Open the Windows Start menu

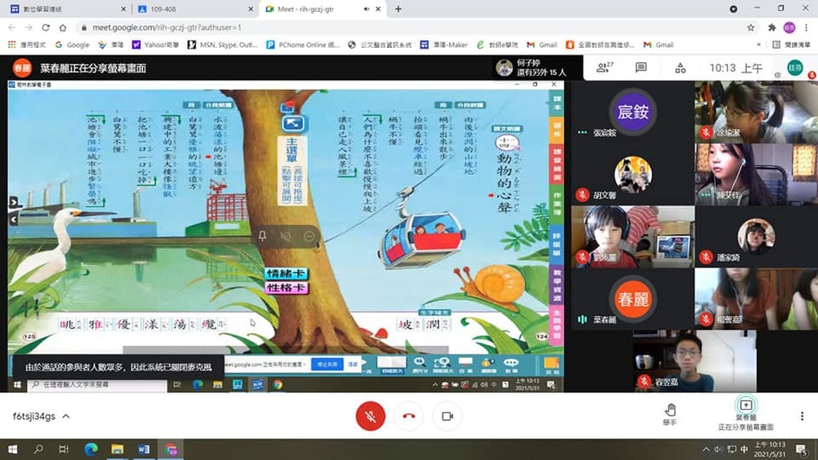[x=13, y=449]
